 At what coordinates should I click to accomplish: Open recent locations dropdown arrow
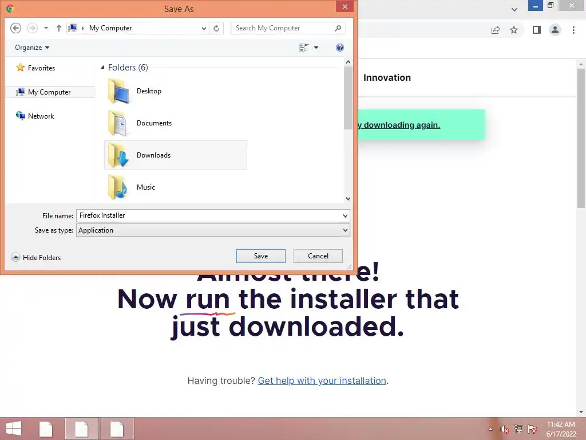(x=46, y=28)
